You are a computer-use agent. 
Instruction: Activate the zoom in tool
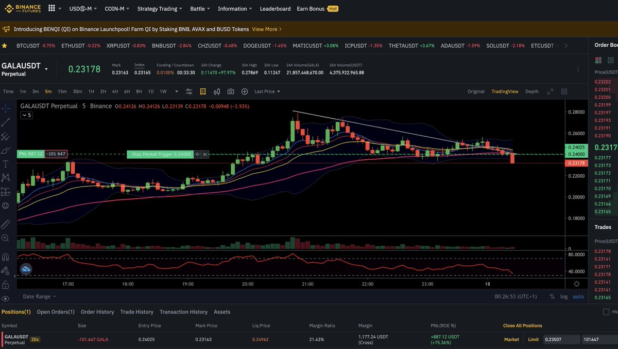click(x=6, y=238)
